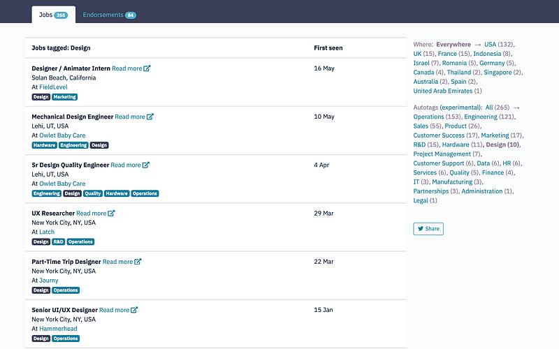Open external link icon for Mechanical Design Engineer
Image resolution: width=559 pixels, height=349 pixels.
click(150, 117)
